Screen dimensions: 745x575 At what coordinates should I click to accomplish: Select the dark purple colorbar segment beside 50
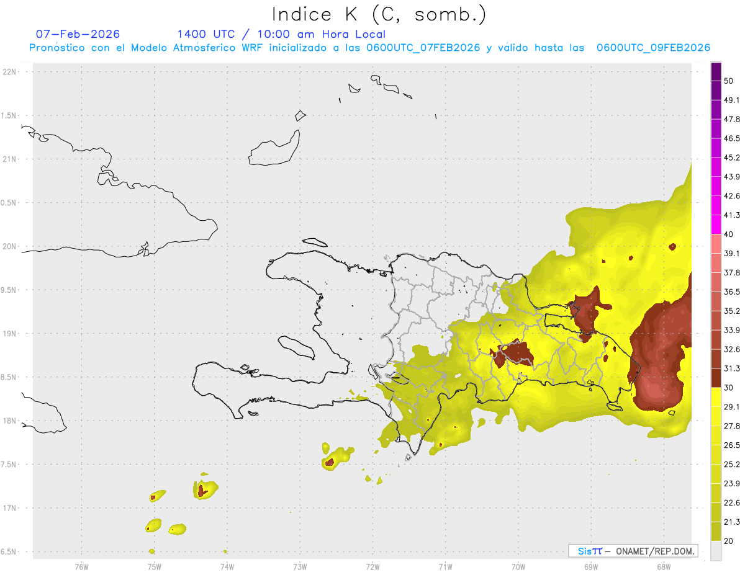716,71
